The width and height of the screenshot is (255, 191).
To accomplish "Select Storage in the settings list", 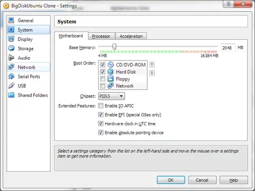I will pyautogui.click(x=29, y=48).
